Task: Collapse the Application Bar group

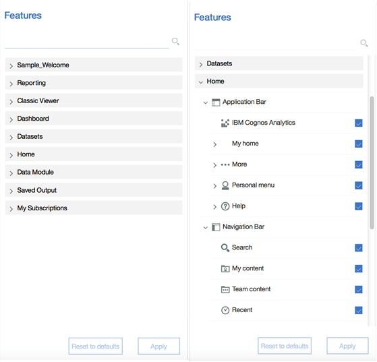Action: coord(205,103)
